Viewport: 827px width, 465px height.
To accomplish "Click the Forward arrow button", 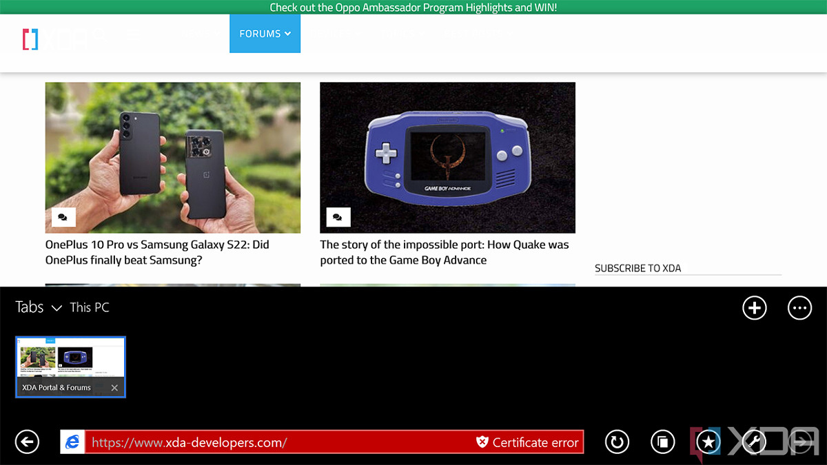I will tap(800, 442).
